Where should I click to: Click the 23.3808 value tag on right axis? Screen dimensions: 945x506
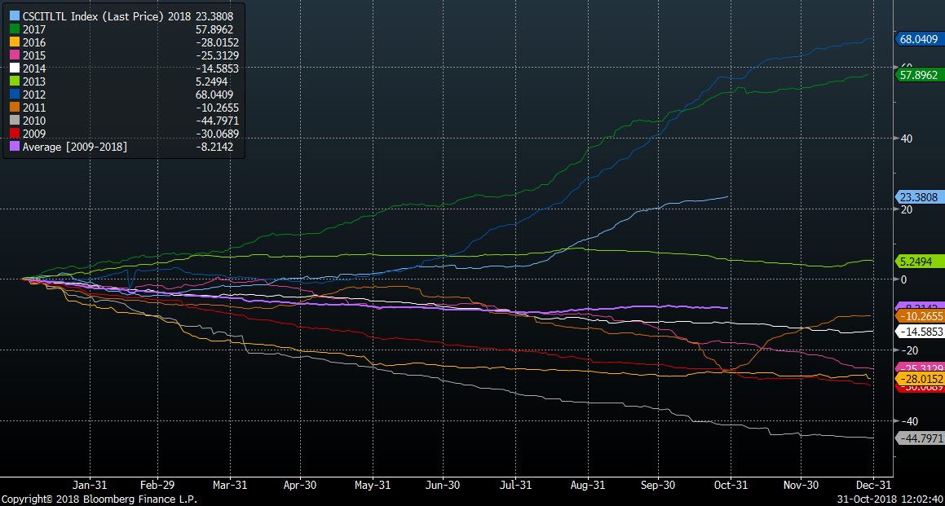(x=920, y=197)
